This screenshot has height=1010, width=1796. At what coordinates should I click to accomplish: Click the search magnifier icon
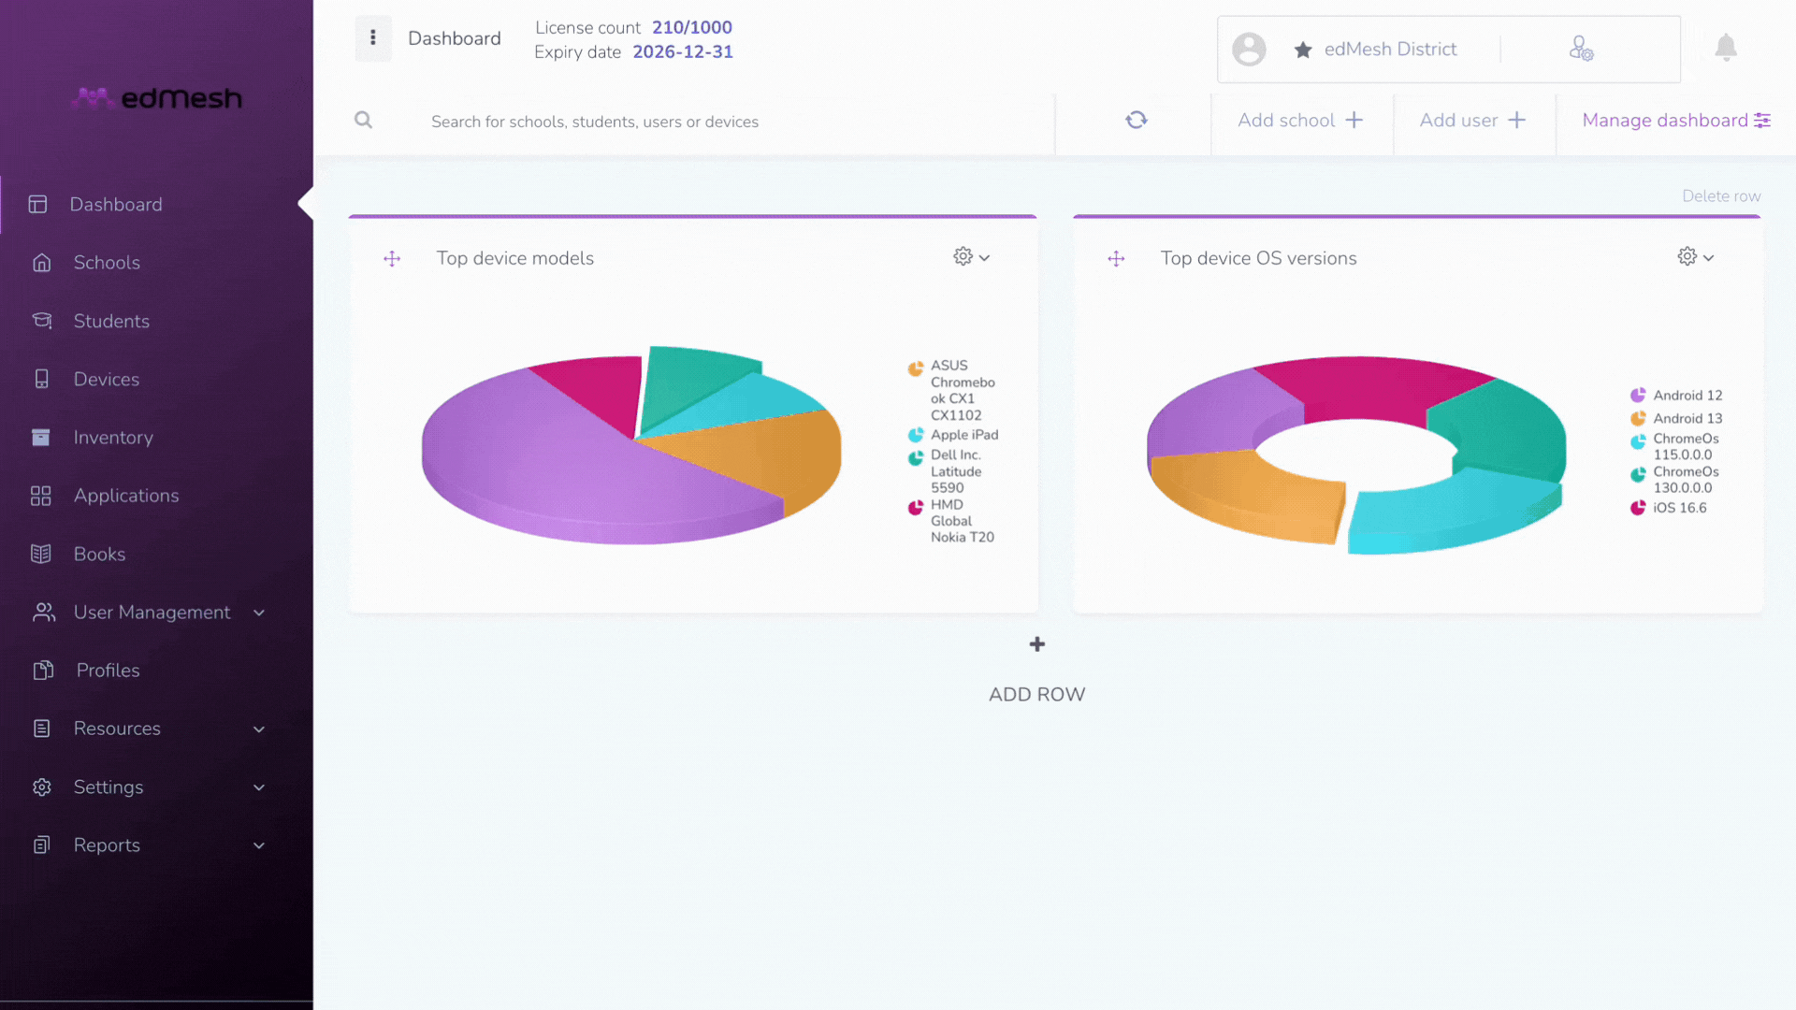pos(364,120)
